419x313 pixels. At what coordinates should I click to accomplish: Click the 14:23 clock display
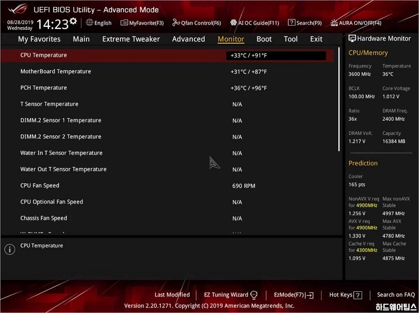[x=52, y=24]
